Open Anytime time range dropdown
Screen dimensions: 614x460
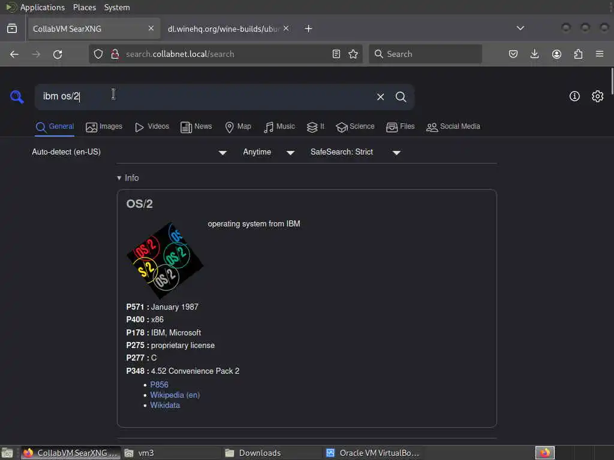(269, 152)
